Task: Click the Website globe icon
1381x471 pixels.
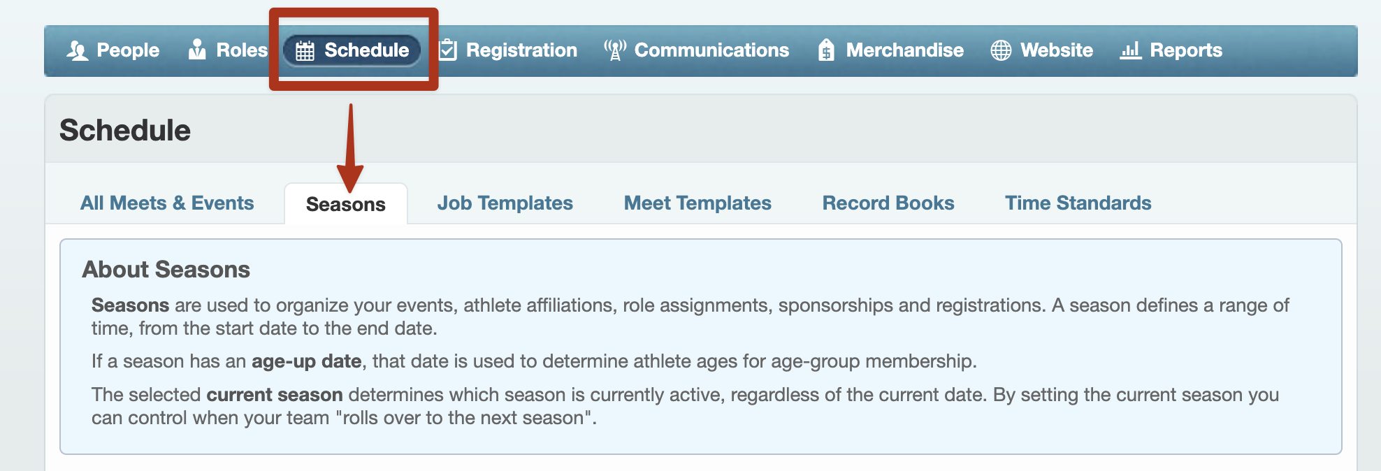Action: 1001,50
